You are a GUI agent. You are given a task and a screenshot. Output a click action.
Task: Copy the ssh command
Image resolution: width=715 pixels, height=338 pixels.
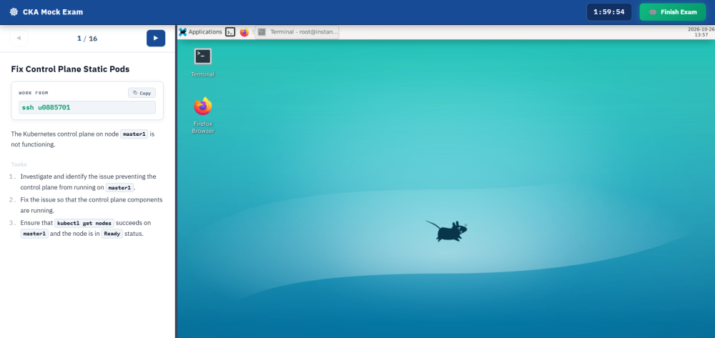tap(142, 93)
